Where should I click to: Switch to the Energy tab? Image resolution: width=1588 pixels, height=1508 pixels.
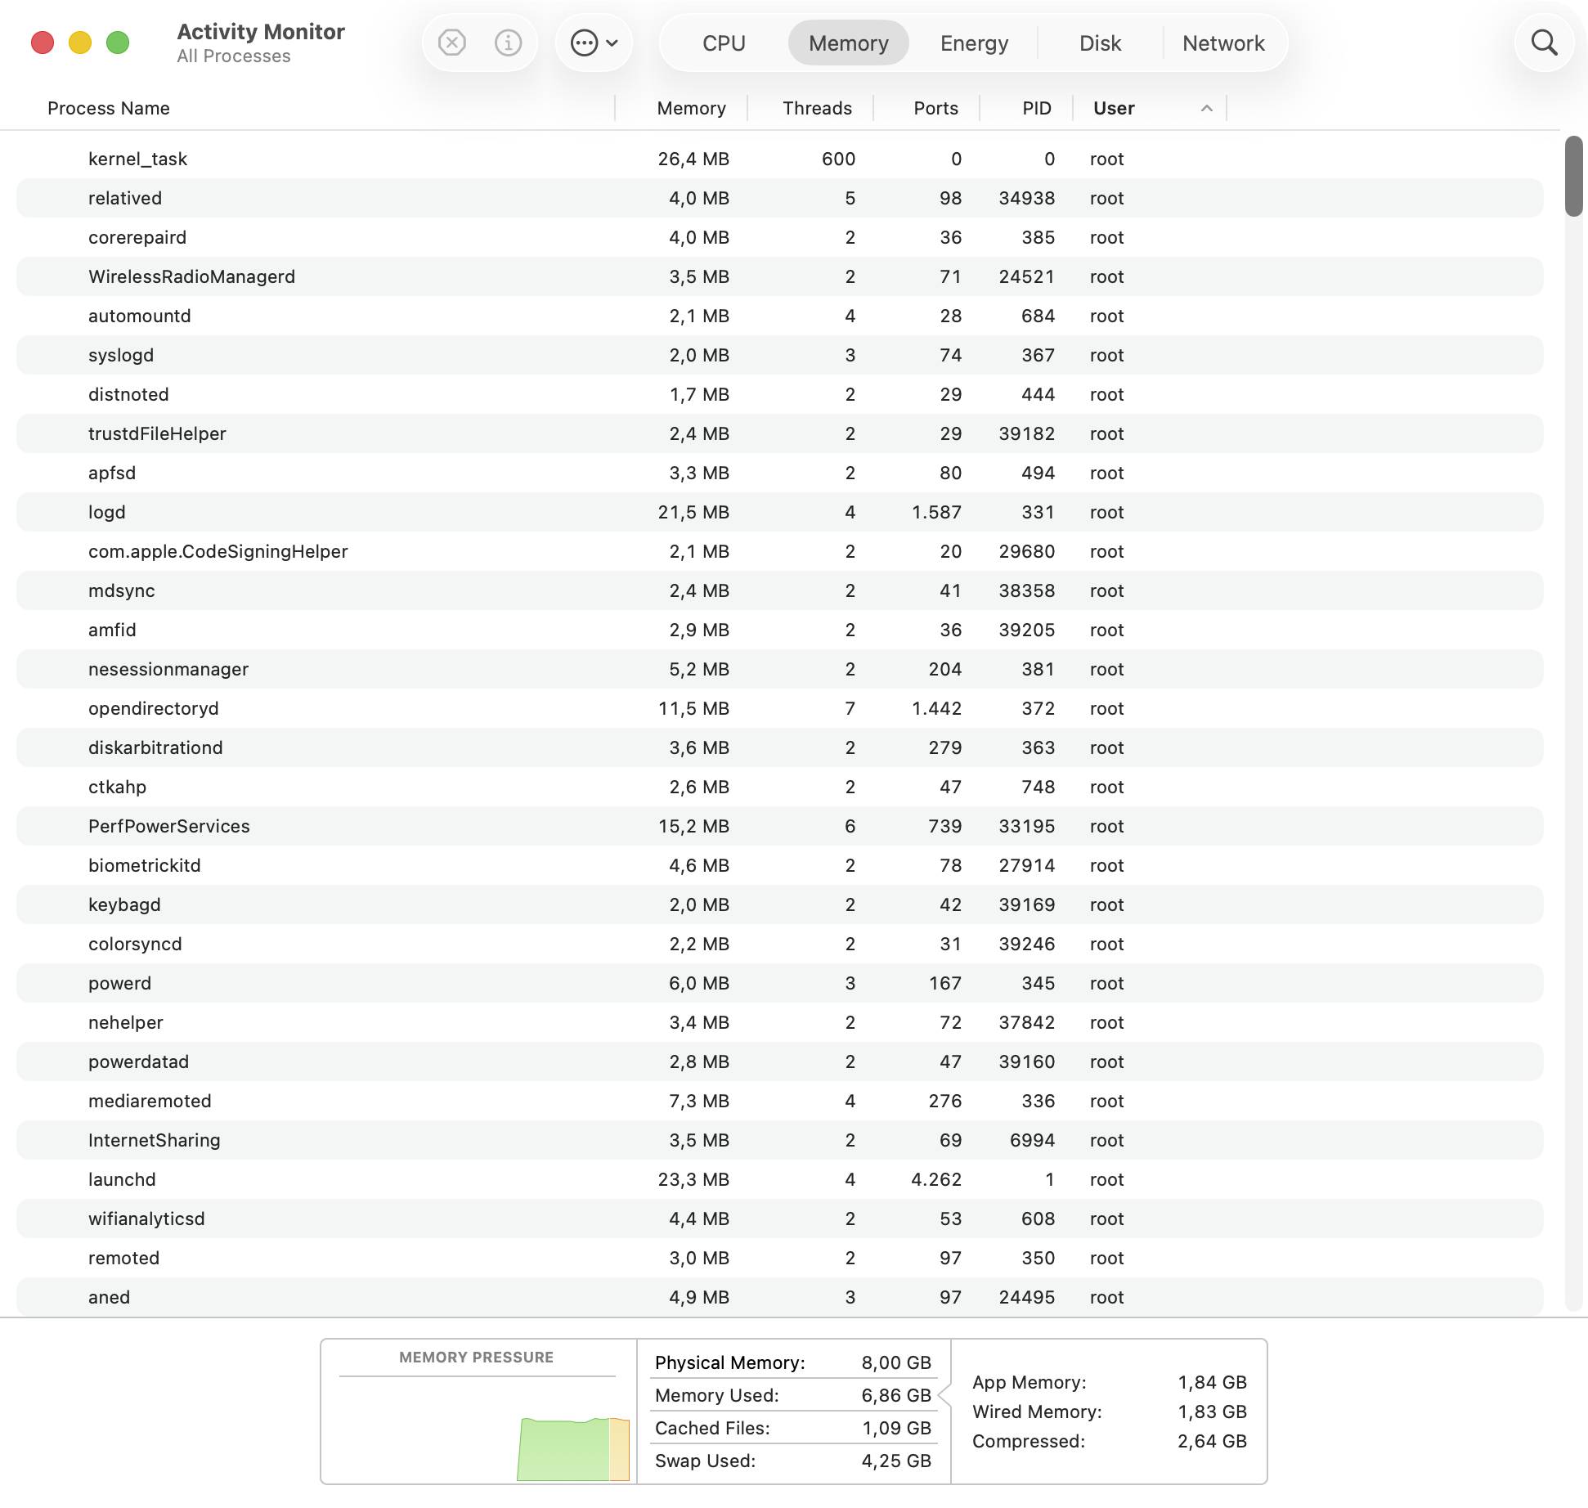coord(974,43)
